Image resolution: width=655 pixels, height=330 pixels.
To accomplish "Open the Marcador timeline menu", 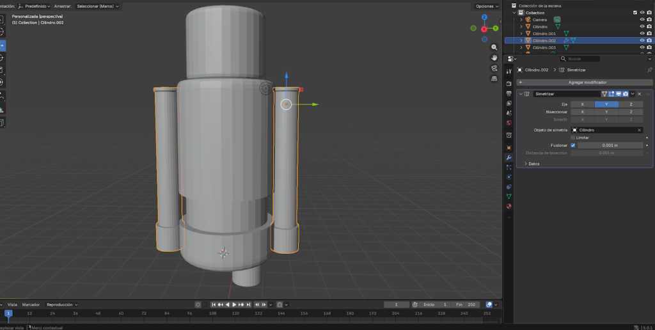I will tap(31, 304).
